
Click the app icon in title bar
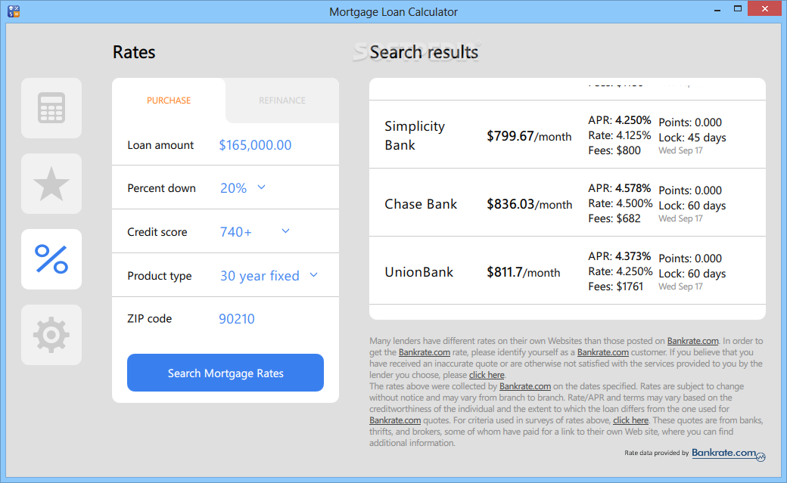pyautogui.click(x=14, y=11)
